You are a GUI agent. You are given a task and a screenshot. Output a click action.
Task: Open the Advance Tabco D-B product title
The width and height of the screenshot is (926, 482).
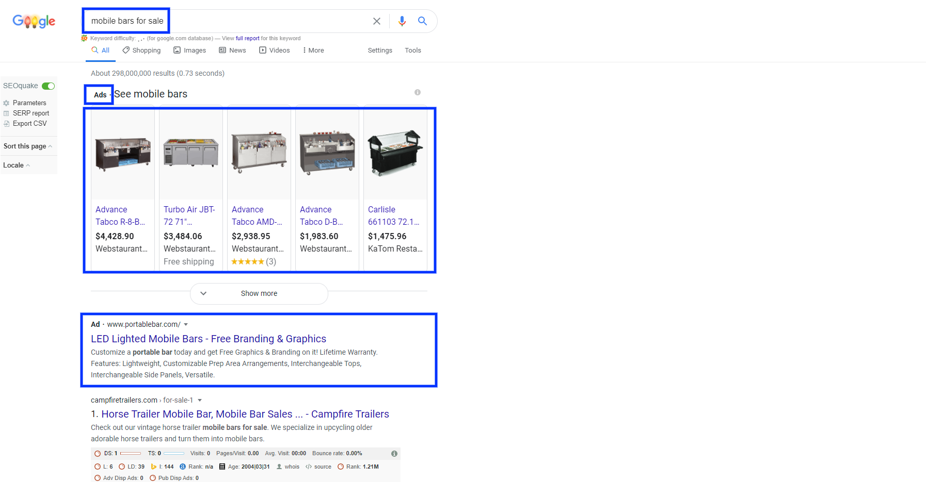[321, 216]
